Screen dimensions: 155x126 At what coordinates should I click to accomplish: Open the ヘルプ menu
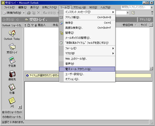pyautogui.click(x=105, y=7)
